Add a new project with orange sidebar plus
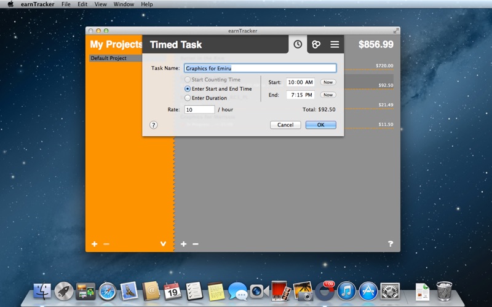The width and height of the screenshot is (492, 307). tap(95, 244)
